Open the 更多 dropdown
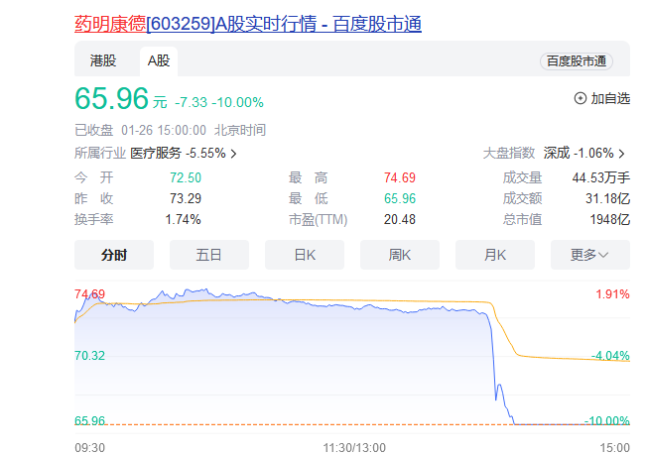The width and height of the screenshot is (647, 455). pyautogui.click(x=590, y=255)
